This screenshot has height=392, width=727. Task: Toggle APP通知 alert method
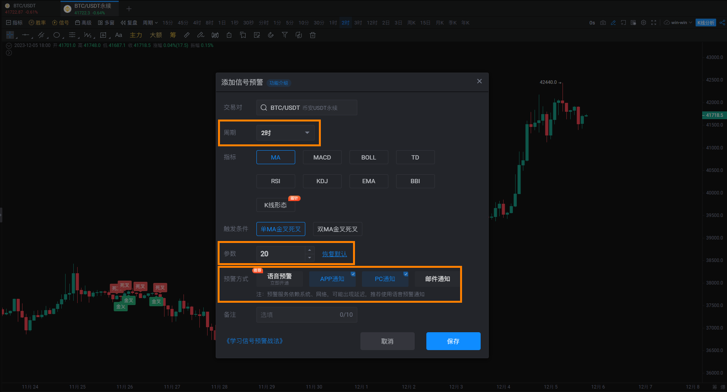pyautogui.click(x=332, y=279)
